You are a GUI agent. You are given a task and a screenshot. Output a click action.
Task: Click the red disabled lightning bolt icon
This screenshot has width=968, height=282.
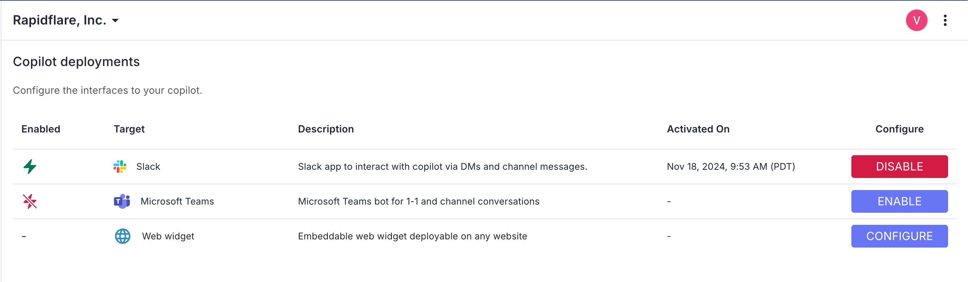tap(30, 201)
